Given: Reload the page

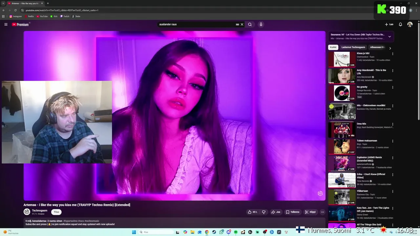Looking at the screenshot, I should (x=15, y=10).
